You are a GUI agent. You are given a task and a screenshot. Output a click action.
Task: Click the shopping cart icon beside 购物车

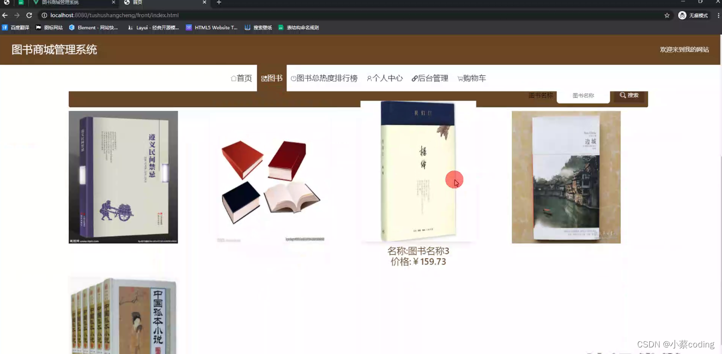point(459,78)
